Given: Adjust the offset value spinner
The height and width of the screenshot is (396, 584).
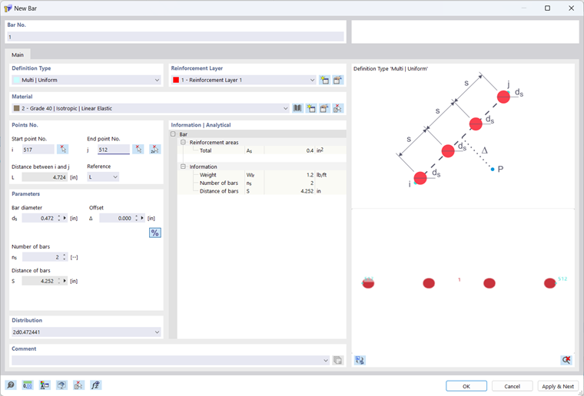Looking at the screenshot, I should click(136, 218).
